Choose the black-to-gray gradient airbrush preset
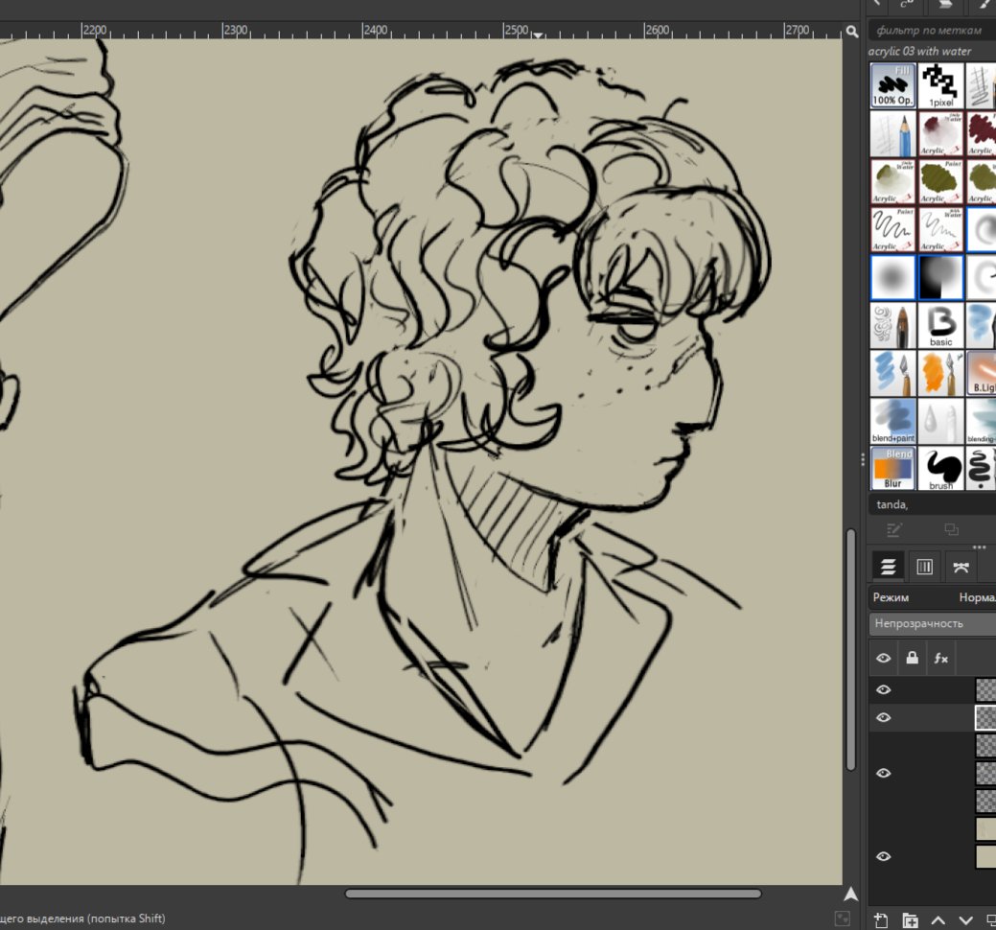Image resolution: width=996 pixels, height=930 pixels. [940, 277]
